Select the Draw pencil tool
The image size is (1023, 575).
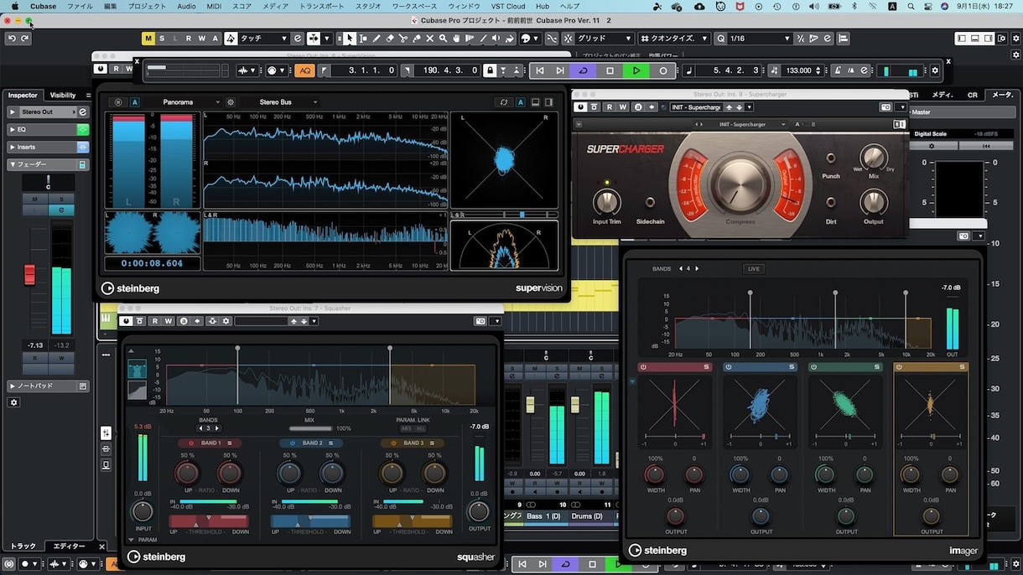(376, 39)
